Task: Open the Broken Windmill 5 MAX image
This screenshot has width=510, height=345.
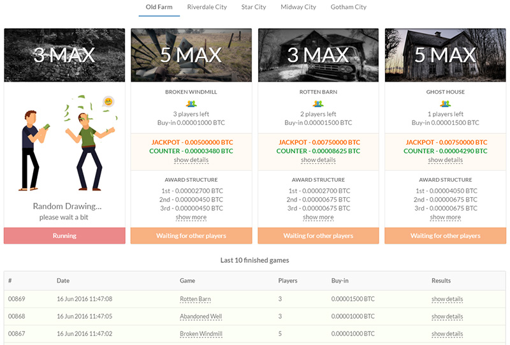Action: coord(191,55)
